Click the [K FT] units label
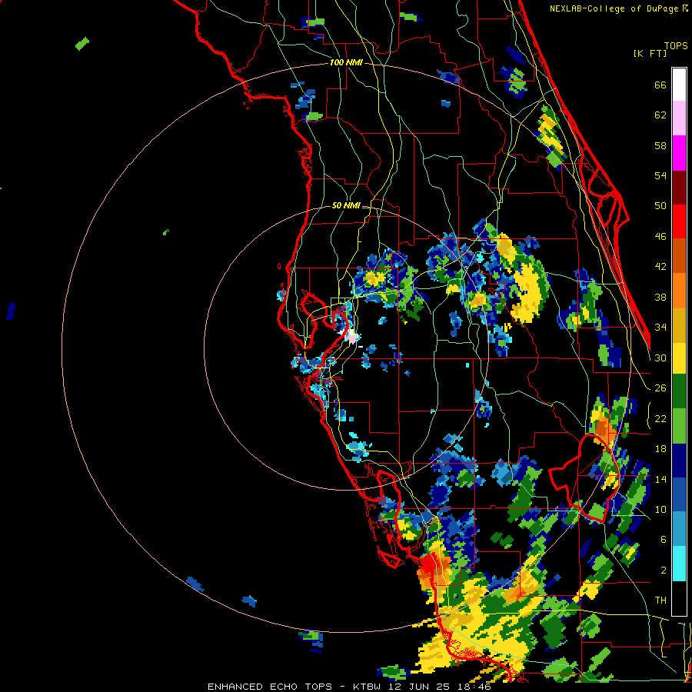The height and width of the screenshot is (692, 692). coord(650,53)
